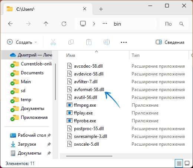
Task: Sort by the Тип column header
Action: pyautogui.click(x=135, y=55)
